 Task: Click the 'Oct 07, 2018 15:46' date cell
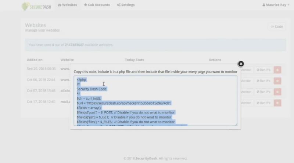tap(41, 91)
